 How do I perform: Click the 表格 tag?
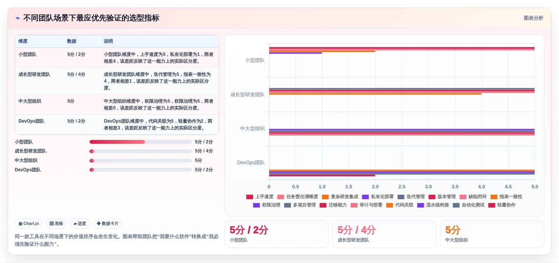point(56,223)
